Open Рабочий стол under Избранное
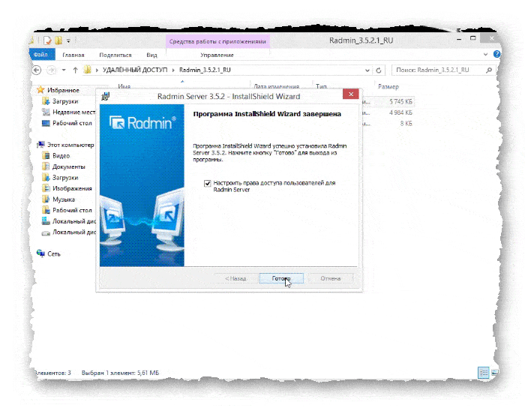 [x=67, y=123]
